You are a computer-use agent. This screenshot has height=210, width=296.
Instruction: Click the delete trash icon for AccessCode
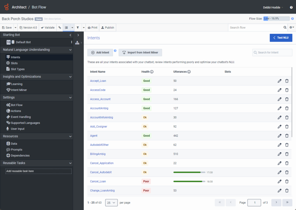click(287, 90)
